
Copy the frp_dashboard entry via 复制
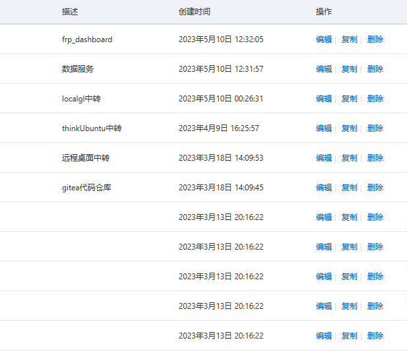pyautogui.click(x=349, y=40)
